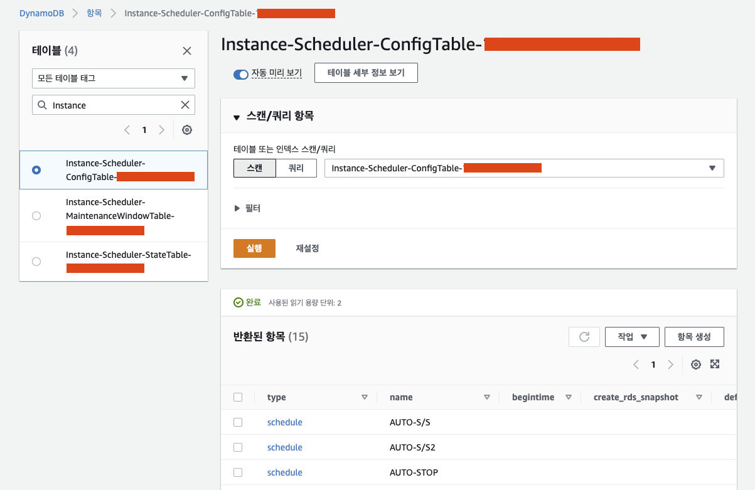755x490 pixels.
Task: Check the AUTO-S/S row checkbox
Action: [x=238, y=422]
